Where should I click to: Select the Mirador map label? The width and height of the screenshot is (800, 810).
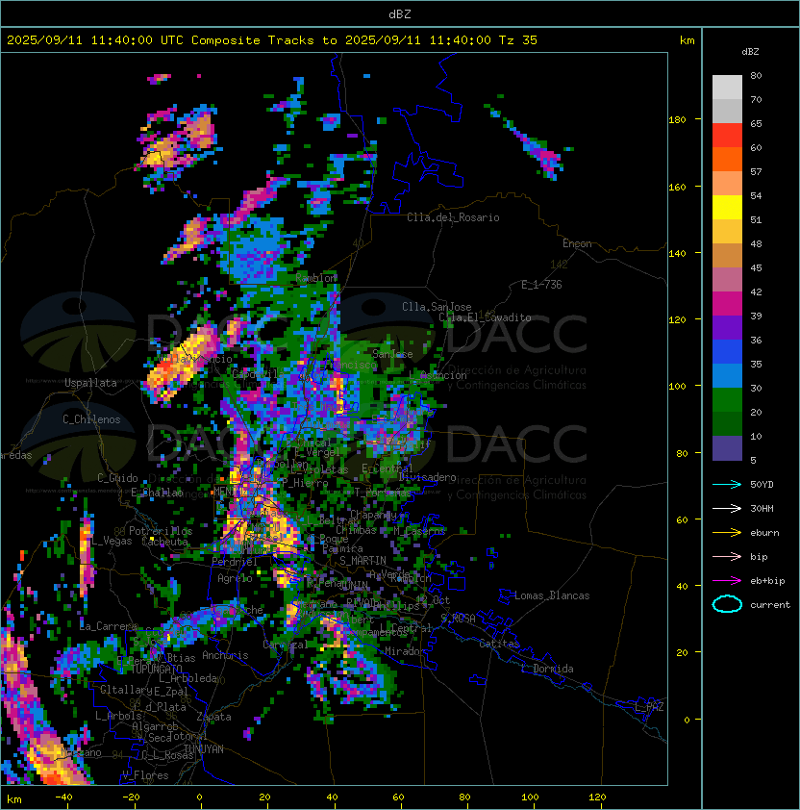pos(405,651)
